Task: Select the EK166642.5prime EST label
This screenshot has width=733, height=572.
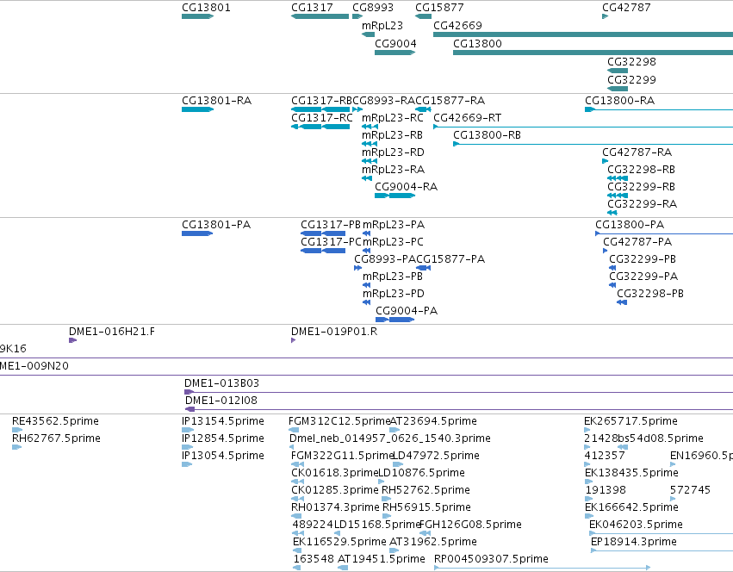Action: pyautogui.click(x=631, y=507)
